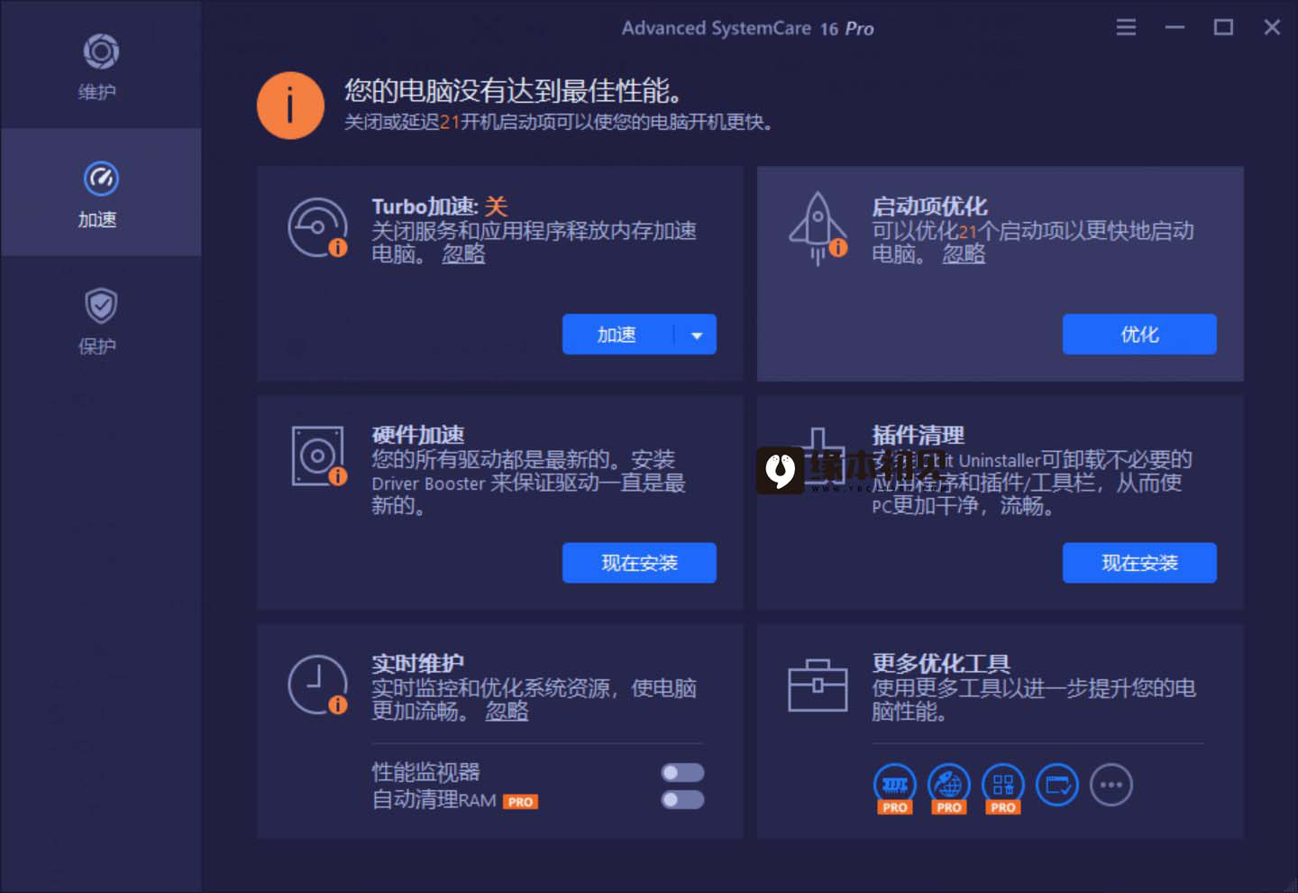Image resolution: width=1298 pixels, height=893 pixels.
Task: Maximize the Advanced SystemCare window
Action: click(1223, 27)
